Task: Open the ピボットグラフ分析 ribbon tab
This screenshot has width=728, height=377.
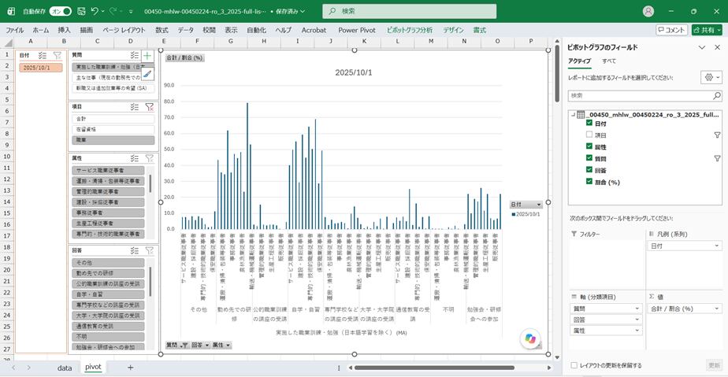Action: (409, 30)
